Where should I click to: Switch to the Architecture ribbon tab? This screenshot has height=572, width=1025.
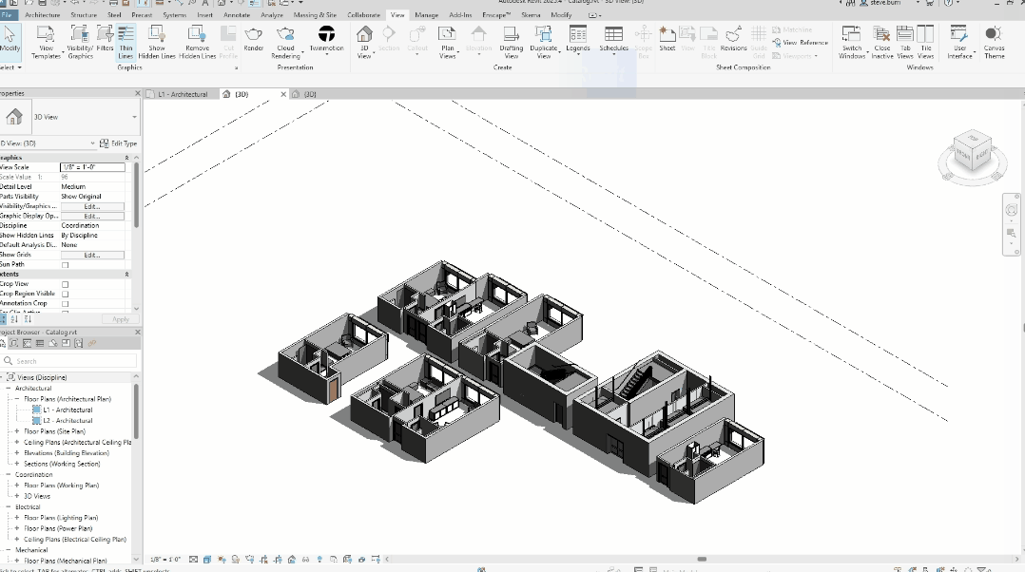pyautogui.click(x=43, y=14)
